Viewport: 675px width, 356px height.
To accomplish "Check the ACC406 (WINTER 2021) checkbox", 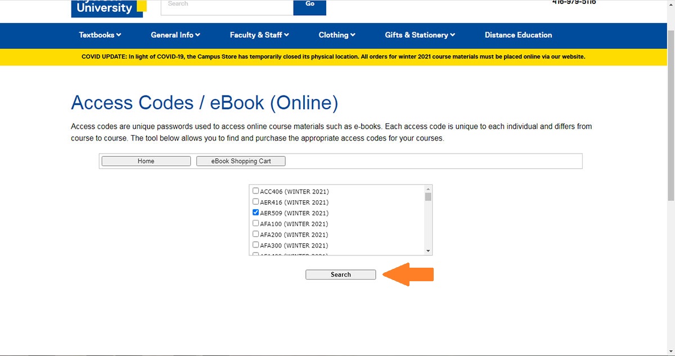I will click(x=256, y=191).
